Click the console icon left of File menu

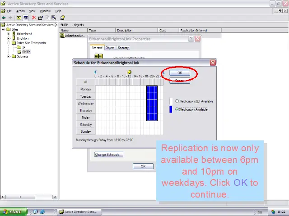point(3,11)
